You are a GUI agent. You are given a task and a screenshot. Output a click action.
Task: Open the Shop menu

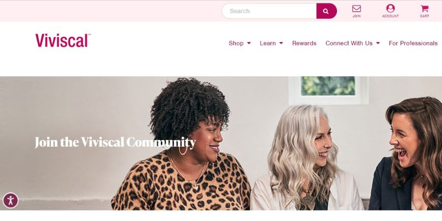tap(236, 43)
